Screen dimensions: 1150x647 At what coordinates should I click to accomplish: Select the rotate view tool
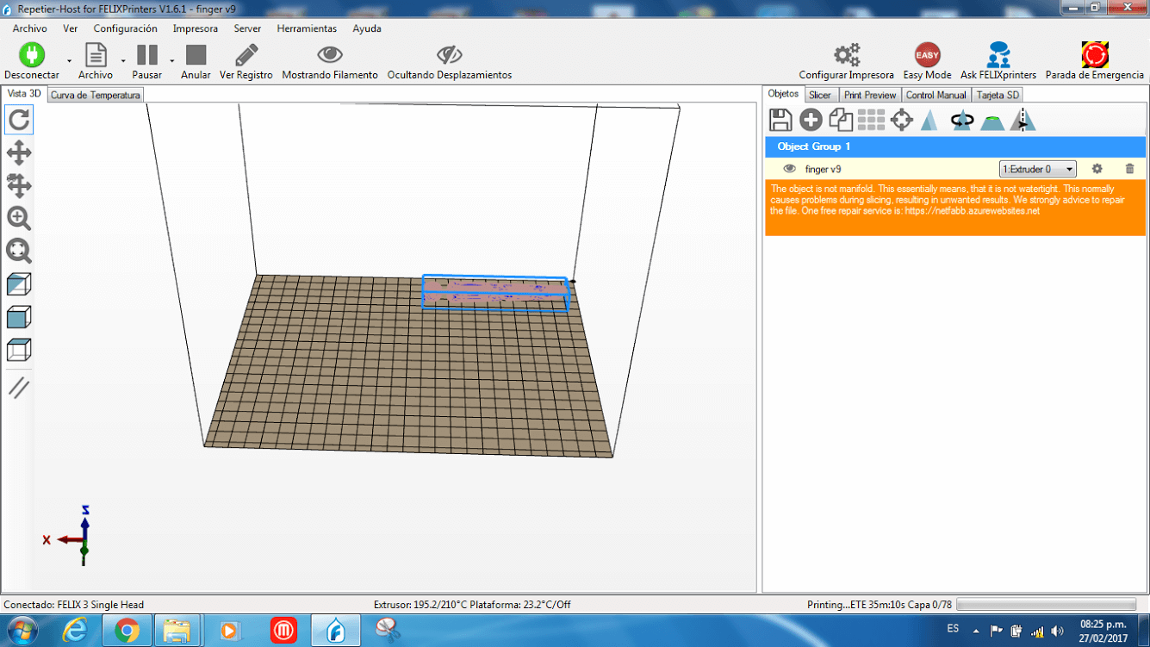click(19, 120)
